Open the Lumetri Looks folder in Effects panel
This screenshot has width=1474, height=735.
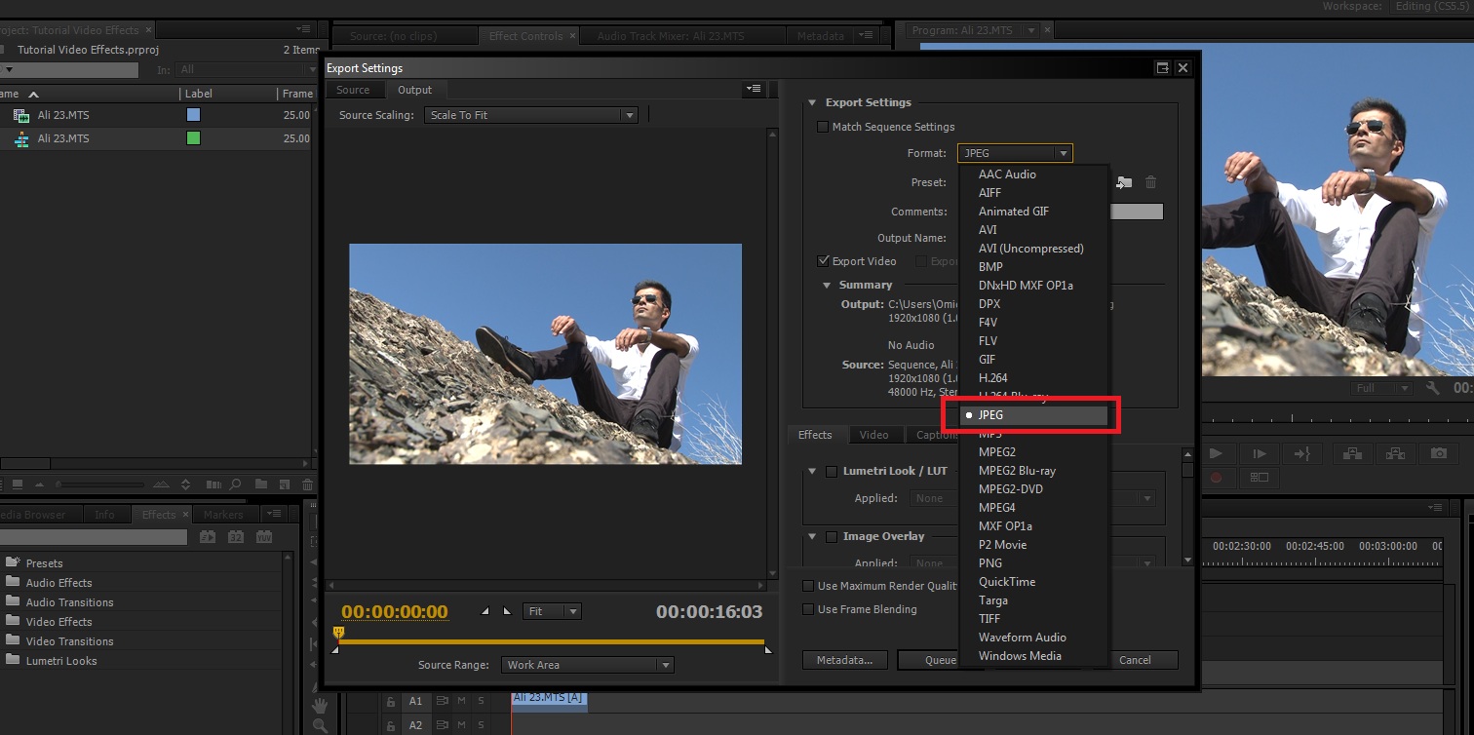[x=61, y=661]
